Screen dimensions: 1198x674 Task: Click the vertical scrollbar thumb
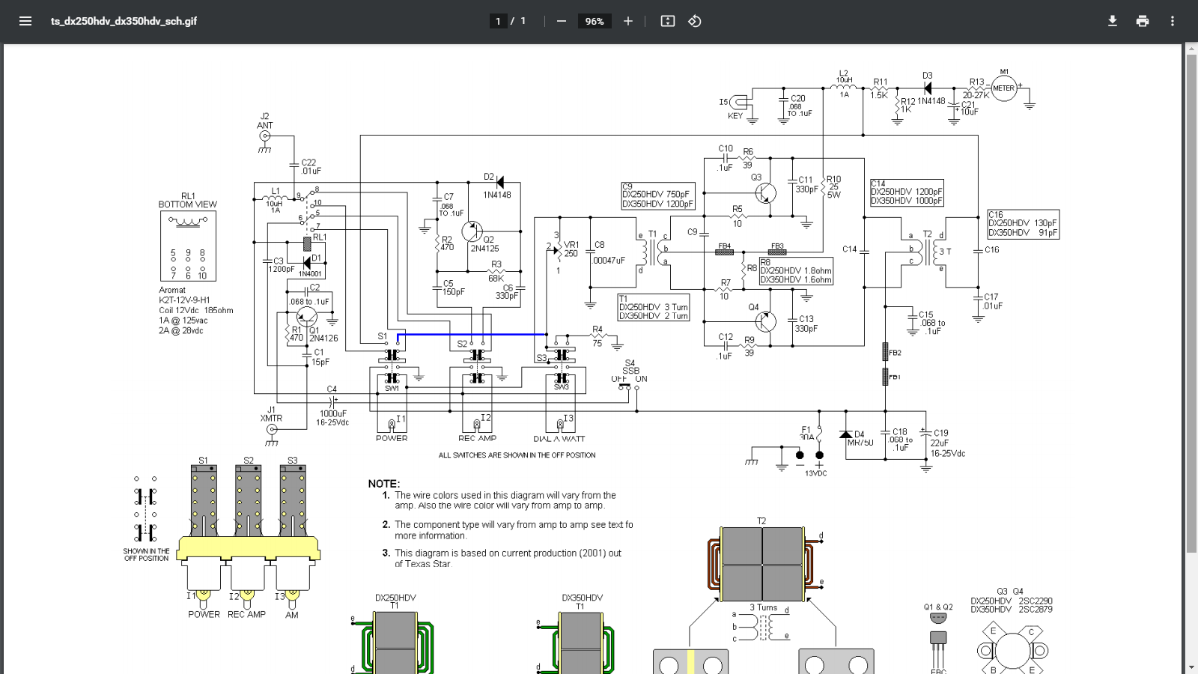pyautogui.click(x=1191, y=300)
